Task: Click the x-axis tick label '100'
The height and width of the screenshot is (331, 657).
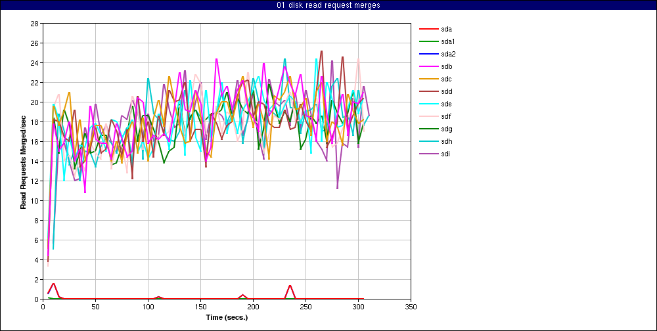Action: coord(148,306)
